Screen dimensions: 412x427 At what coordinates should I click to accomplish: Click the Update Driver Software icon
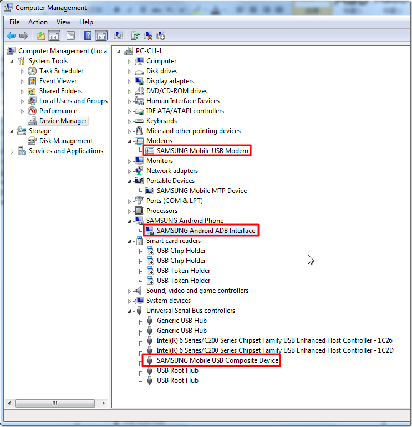point(135,35)
